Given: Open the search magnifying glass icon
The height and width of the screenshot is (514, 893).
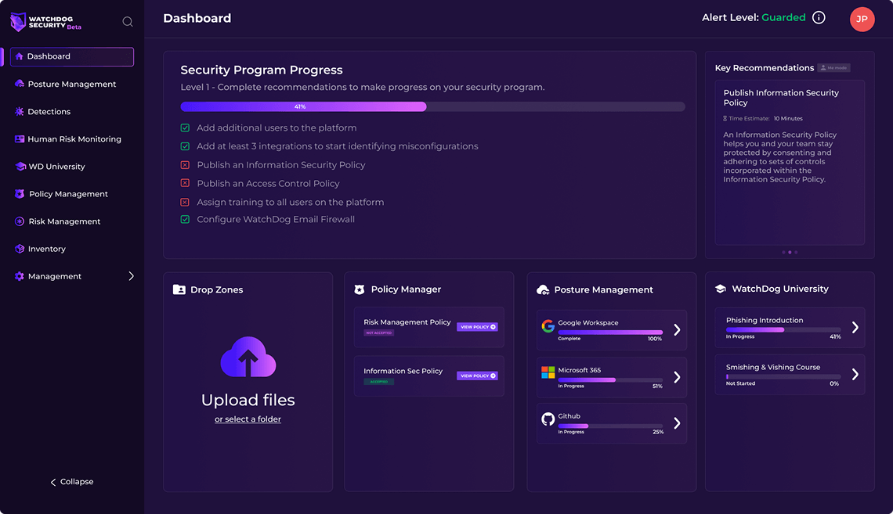Looking at the screenshot, I should click(127, 21).
